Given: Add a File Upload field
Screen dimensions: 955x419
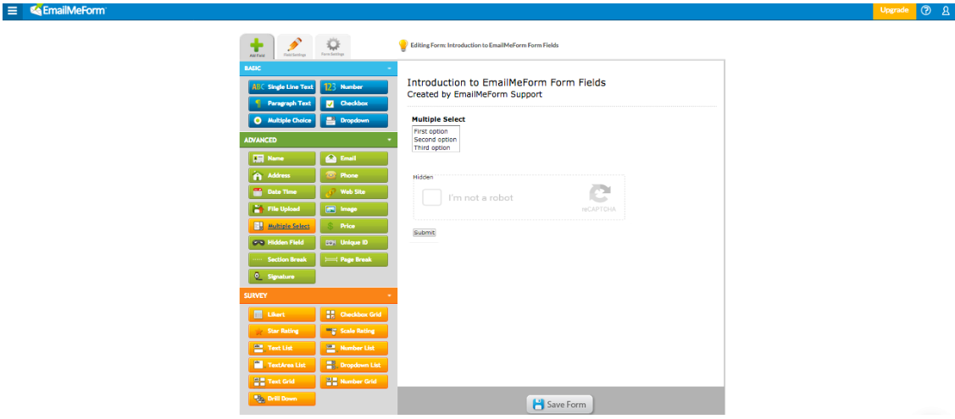Looking at the screenshot, I should click(x=282, y=208).
